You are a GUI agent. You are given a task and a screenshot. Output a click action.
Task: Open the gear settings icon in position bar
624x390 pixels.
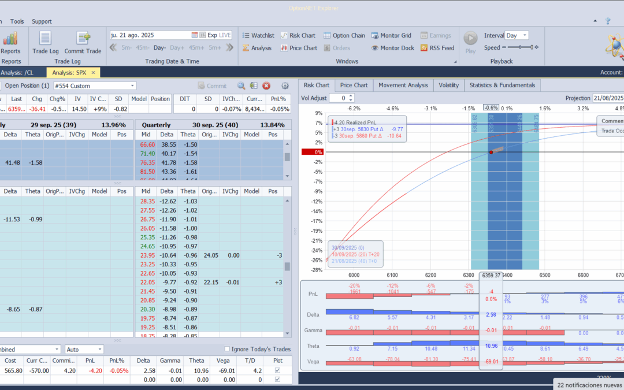(x=285, y=86)
